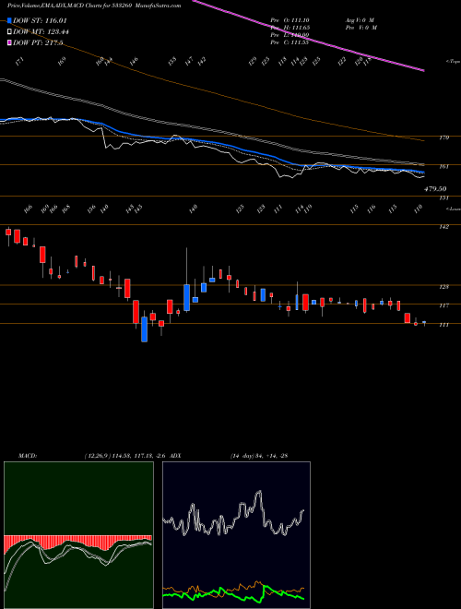This screenshot has height=609, width=461.
Task: Click the '<Tops' axis label
Action: [x=453, y=62]
